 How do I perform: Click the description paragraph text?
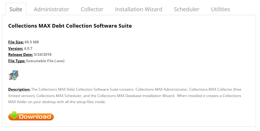125,96
